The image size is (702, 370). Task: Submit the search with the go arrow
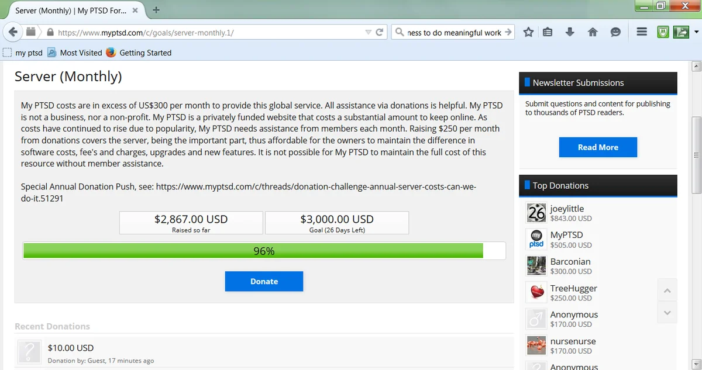(508, 33)
